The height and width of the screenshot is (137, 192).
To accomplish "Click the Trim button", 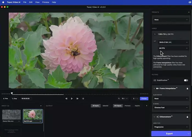I will pos(5,99).
